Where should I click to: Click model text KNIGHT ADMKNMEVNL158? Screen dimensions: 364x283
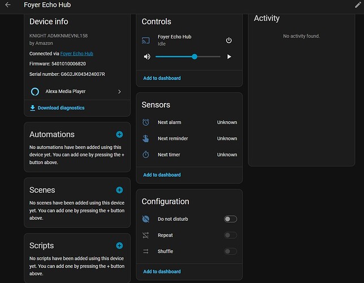(x=59, y=36)
